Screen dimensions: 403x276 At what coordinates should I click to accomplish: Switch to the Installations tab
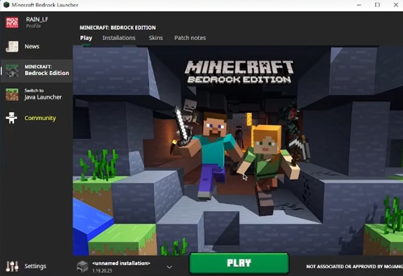point(119,38)
